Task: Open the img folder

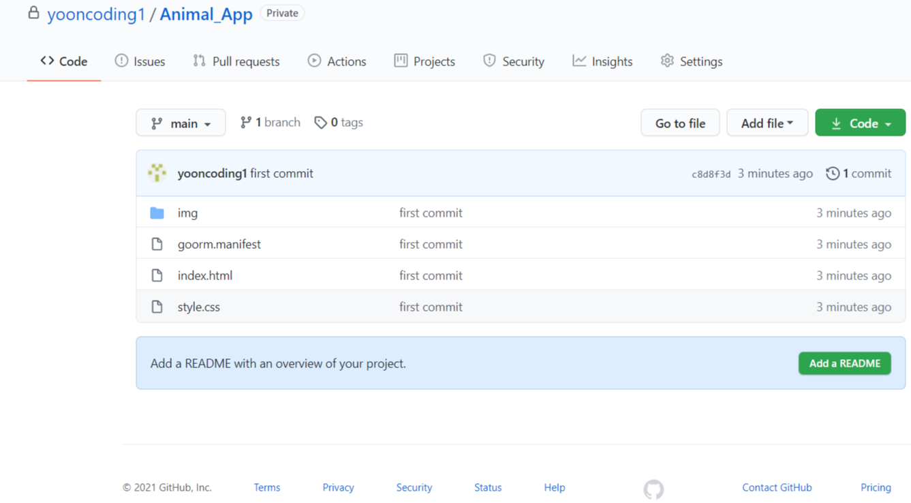Action: pyautogui.click(x=187, y=213)
